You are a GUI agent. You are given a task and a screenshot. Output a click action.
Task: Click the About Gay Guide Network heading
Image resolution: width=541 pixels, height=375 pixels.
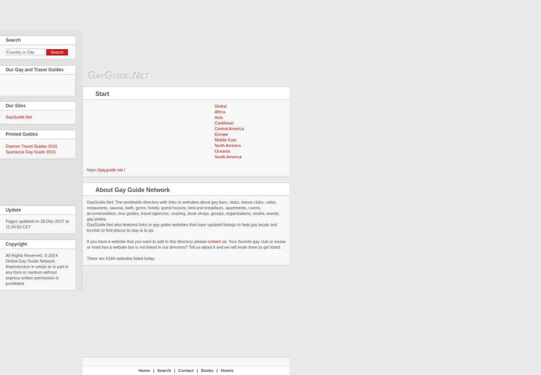pos(133,190)
